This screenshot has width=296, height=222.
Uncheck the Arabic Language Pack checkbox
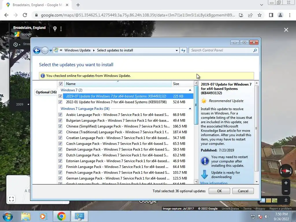pos(60,114)
